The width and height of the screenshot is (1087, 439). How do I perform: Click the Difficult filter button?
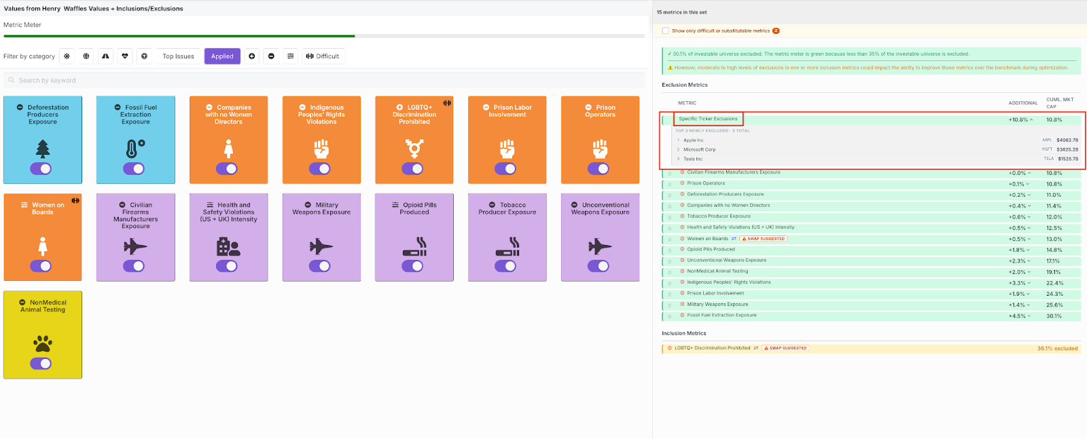(323, 56)
